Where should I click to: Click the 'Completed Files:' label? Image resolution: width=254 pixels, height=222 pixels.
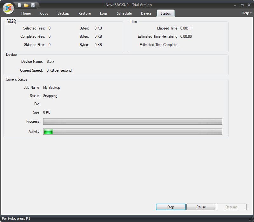(x=33, y=36)
